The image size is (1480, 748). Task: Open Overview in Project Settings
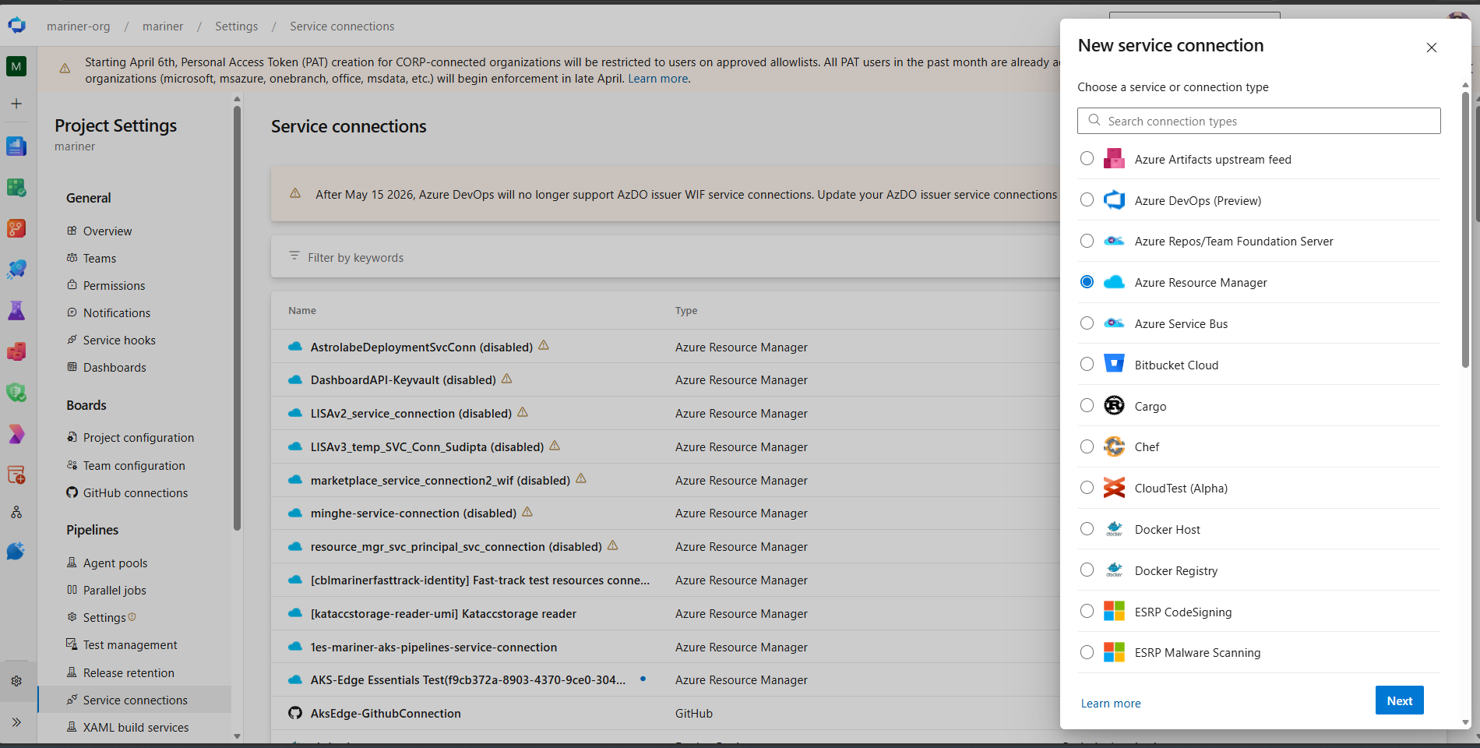[107, 231]
